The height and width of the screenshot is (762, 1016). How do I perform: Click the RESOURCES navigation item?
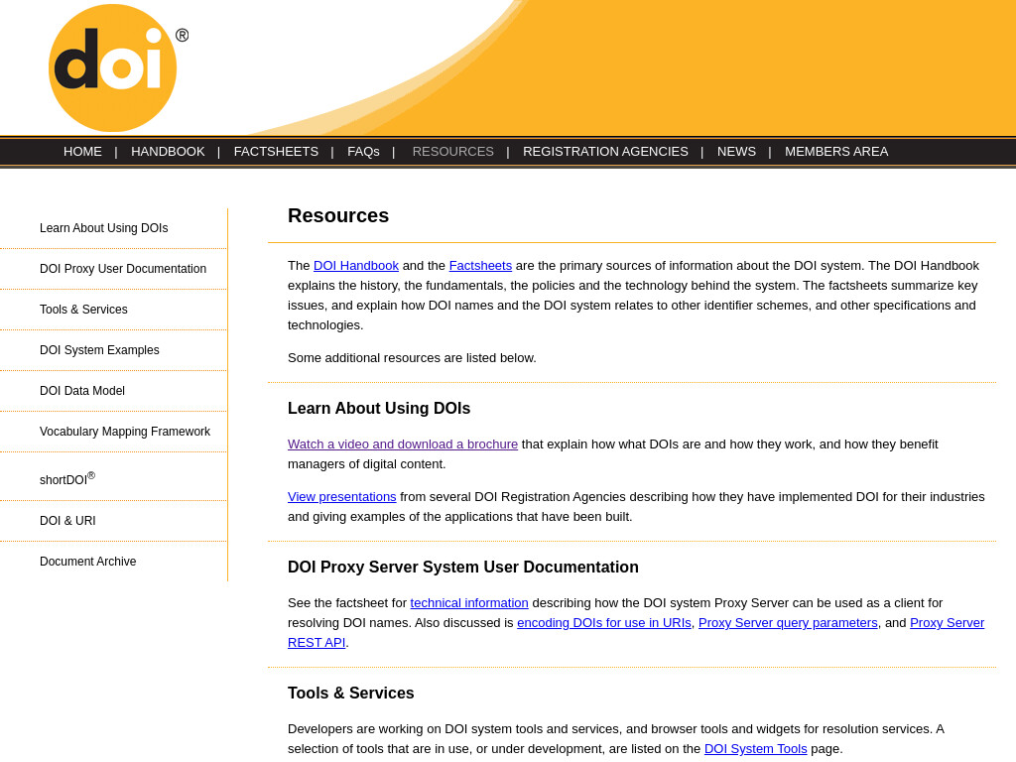[x=452, y=152]
